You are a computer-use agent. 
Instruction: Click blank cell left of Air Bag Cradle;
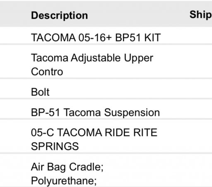14,170
